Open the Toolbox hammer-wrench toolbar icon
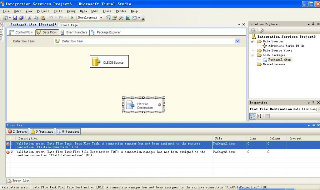Viewport: 320px width, 190px height. [121, 18]
